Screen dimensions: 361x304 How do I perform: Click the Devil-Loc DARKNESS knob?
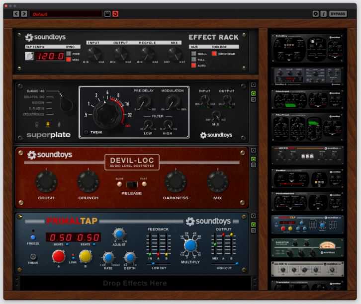(x=176, y=181)
